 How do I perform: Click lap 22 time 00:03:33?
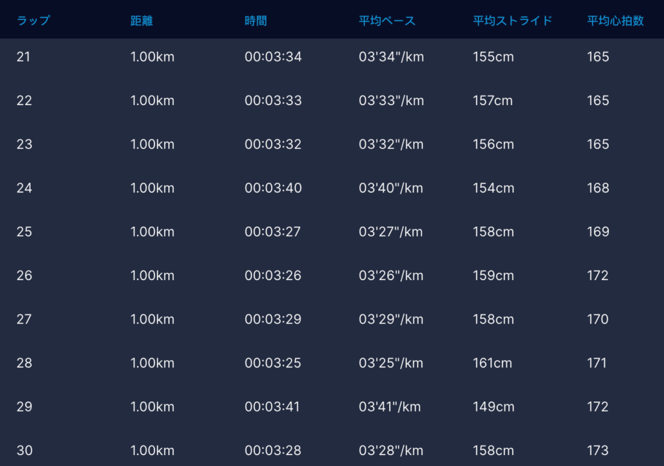click(x=273, y=100)
